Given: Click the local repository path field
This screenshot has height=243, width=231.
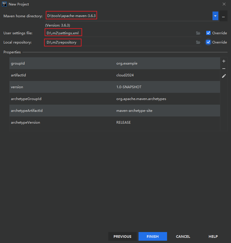Looking at the screenshot, I should point(121,42).
